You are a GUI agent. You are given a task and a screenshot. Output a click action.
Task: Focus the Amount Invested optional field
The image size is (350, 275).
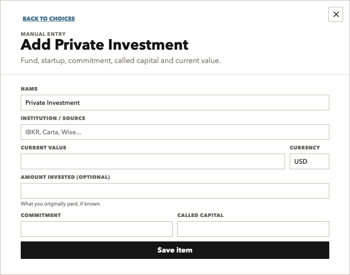tap(175, 191)
